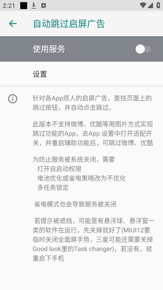The height and width of the screenshot is (290, 163).
Task: Tap the 打开自启动权限 line
Action: click(x=59, y=169)
